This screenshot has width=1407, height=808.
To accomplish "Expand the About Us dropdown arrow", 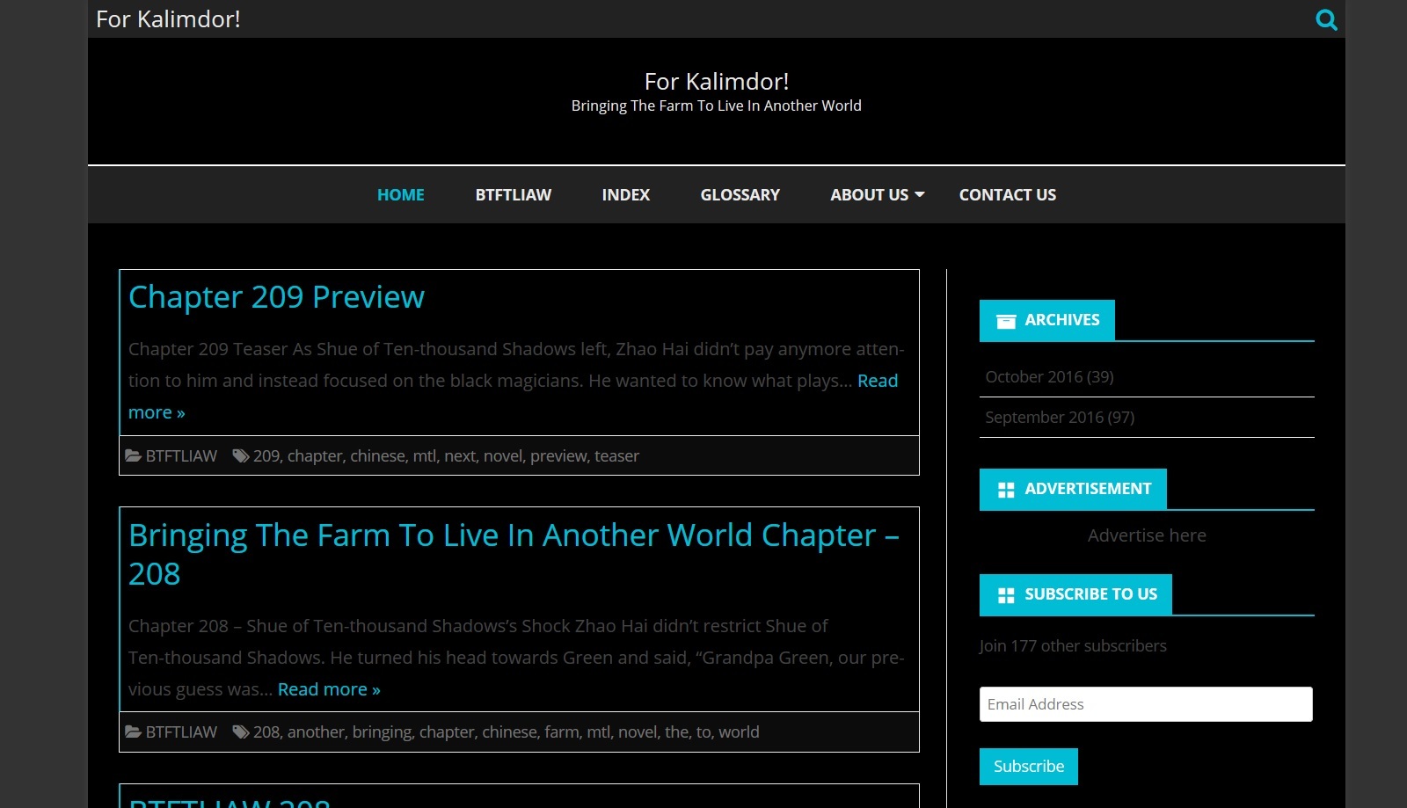I will tap(920, 194).
